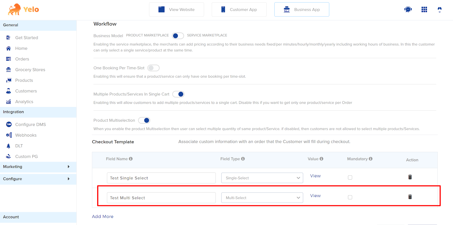Click the Custom PG icon
Image resolution: width=453 pixels, height=225 pixels.
(8, 156)
